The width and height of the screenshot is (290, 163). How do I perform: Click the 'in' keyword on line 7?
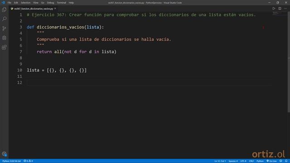coord(97,52)
